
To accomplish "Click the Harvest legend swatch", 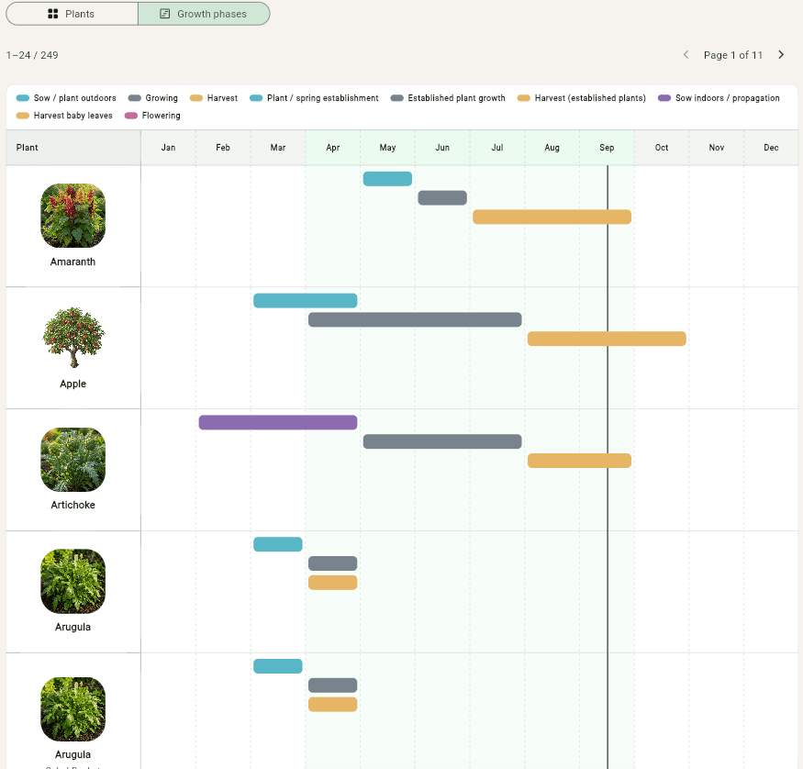I will (196, 98).
